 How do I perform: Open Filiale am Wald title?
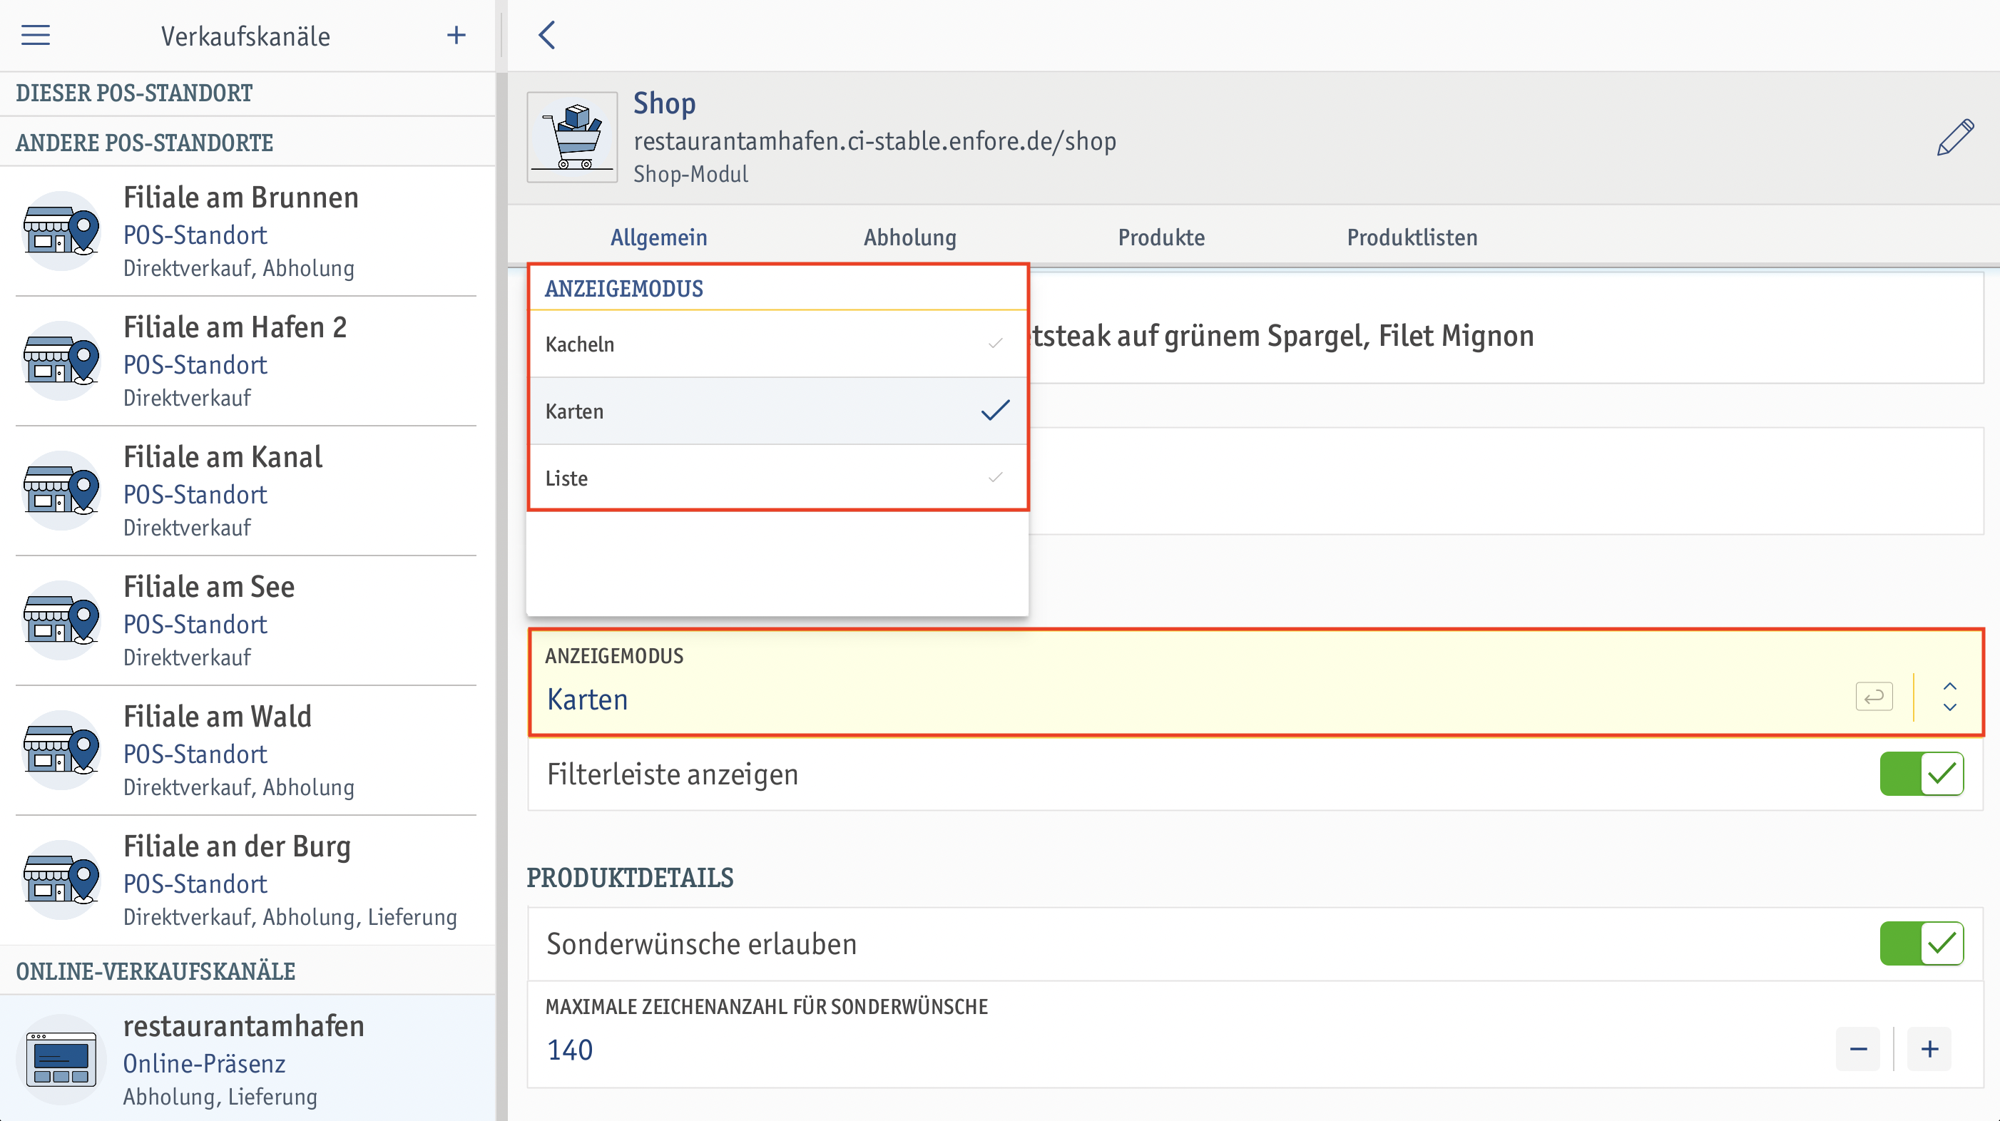pyautogui.click(x=218, y=716)
